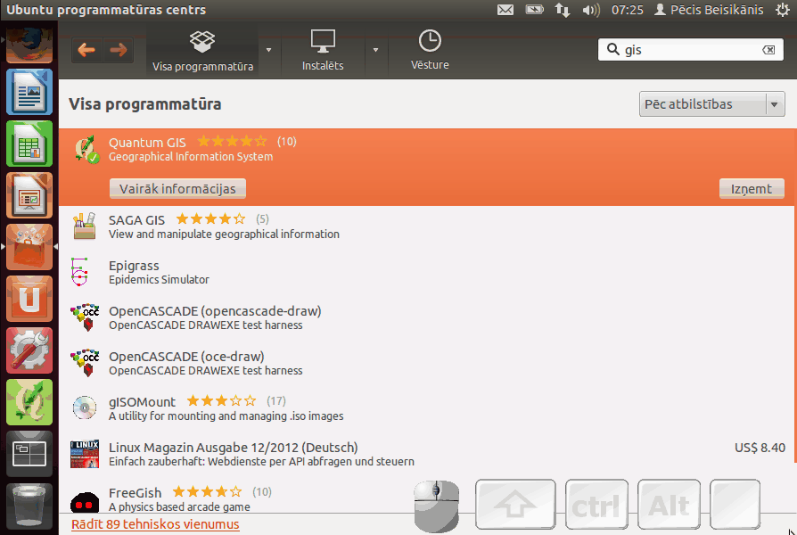Launch LibreOffice Writer from launcher
Viewport: 797px width, 535px height.
pos(29,92)
